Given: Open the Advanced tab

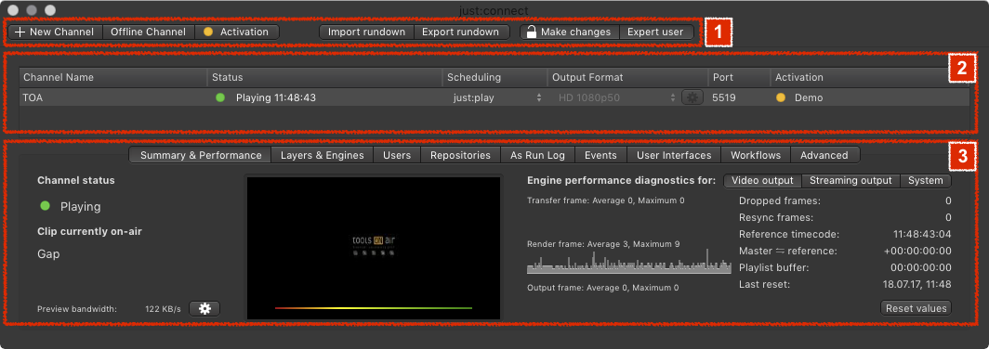Looking at the screenshot, I should point(824,155).
